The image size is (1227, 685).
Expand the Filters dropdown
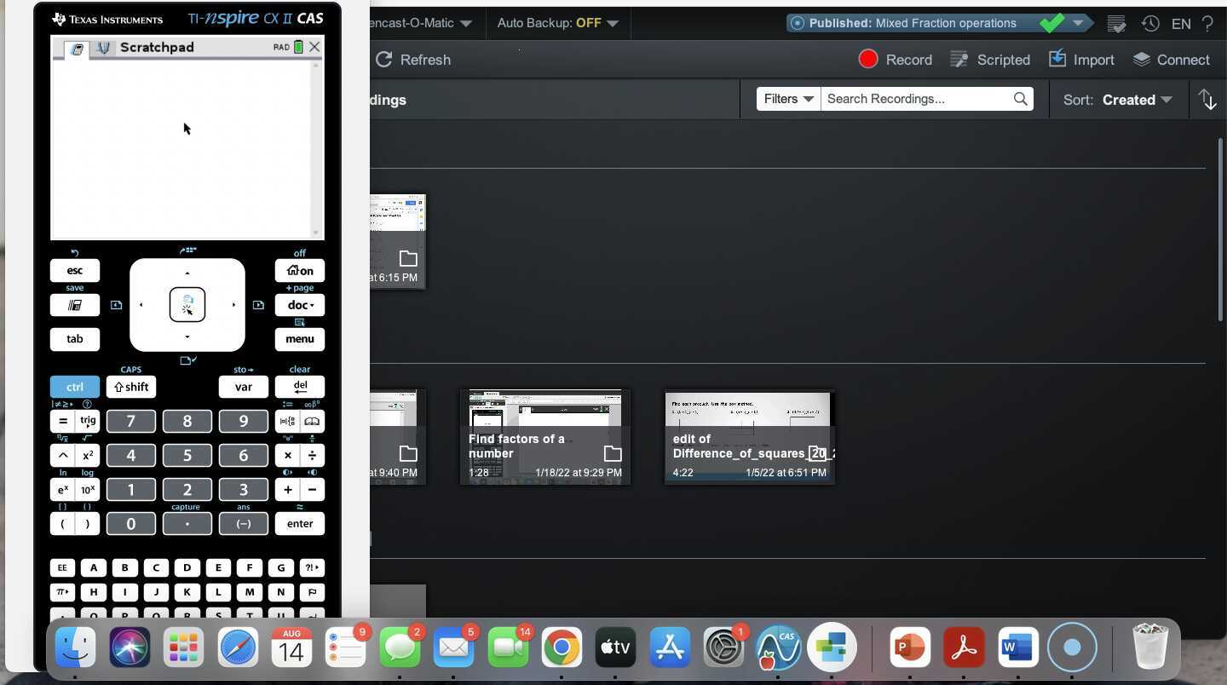(788, 99)
